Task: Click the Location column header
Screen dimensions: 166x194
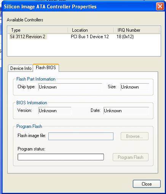Action: (x=91, y=30)
